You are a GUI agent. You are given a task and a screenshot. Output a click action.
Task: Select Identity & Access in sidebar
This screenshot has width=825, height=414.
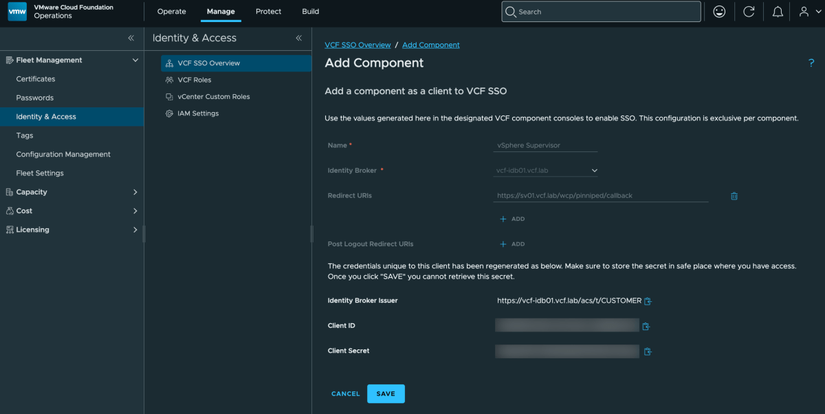point(71,117)
